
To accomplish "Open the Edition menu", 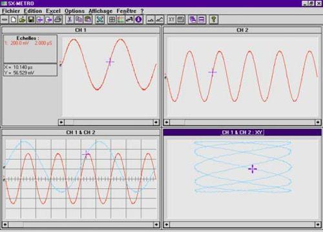I will [x=33, y=11].
